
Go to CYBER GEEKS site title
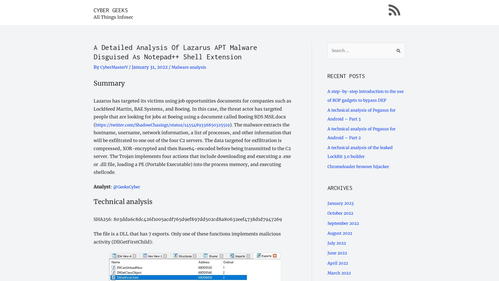click(x=111, y=10)
